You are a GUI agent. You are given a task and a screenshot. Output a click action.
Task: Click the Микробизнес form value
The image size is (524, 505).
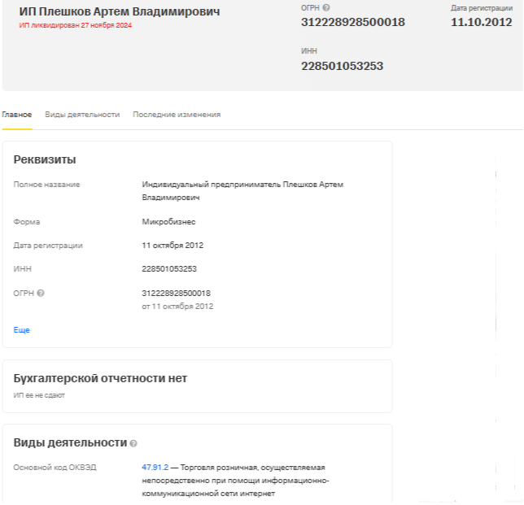(168, 222)
